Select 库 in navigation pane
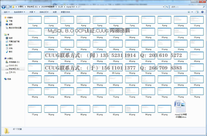 pyautogui.click(x=8, y=35)
